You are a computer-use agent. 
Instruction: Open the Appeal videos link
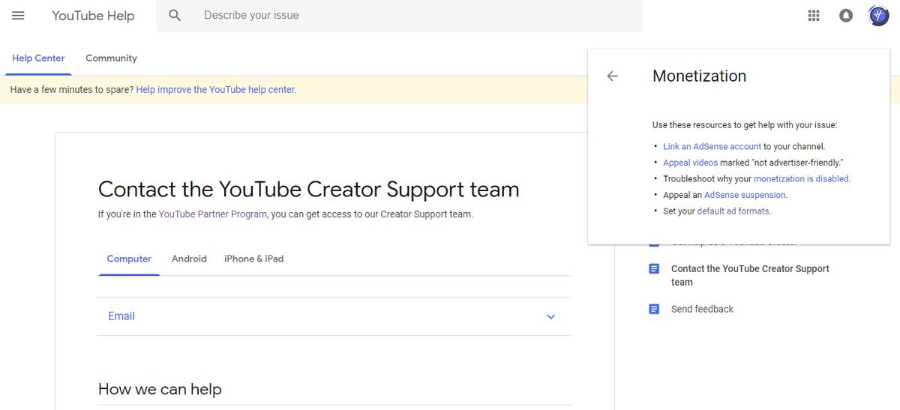[690, 163]
